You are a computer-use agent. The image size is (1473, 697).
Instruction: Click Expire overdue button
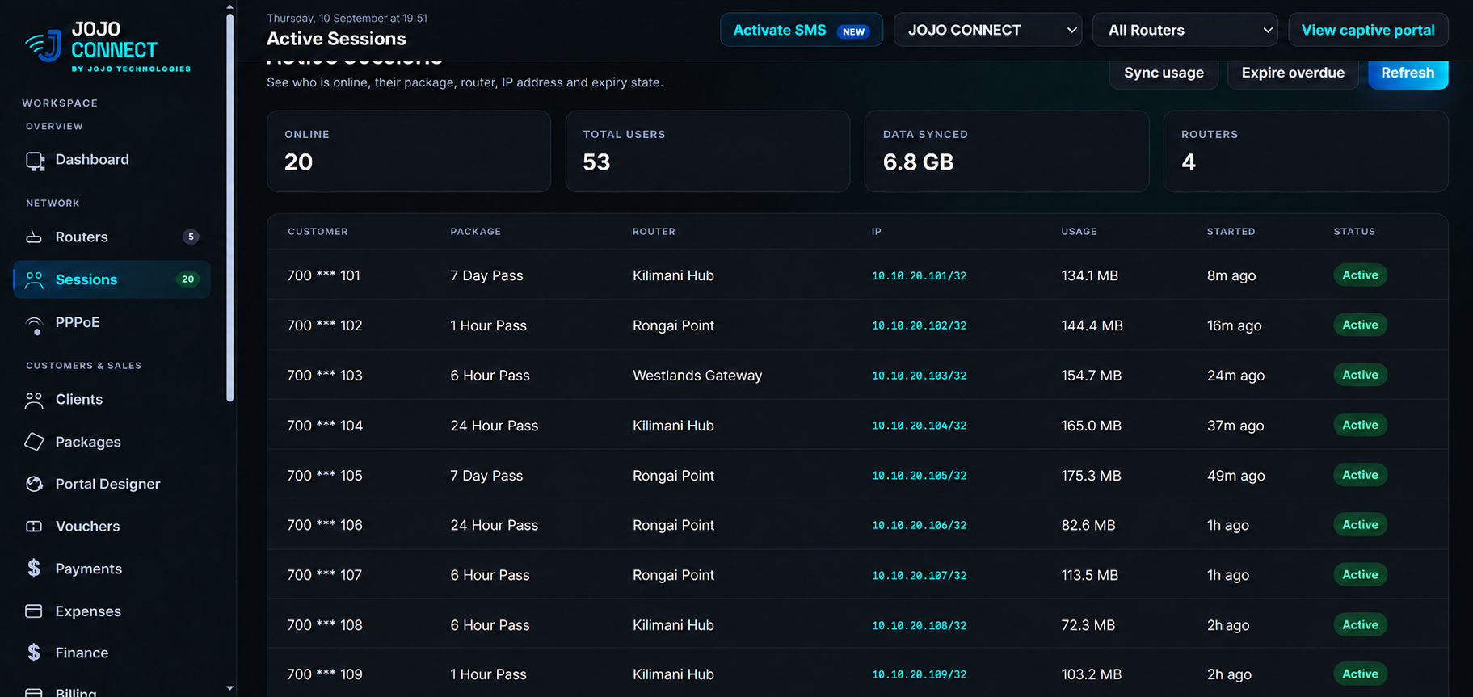1293,73
